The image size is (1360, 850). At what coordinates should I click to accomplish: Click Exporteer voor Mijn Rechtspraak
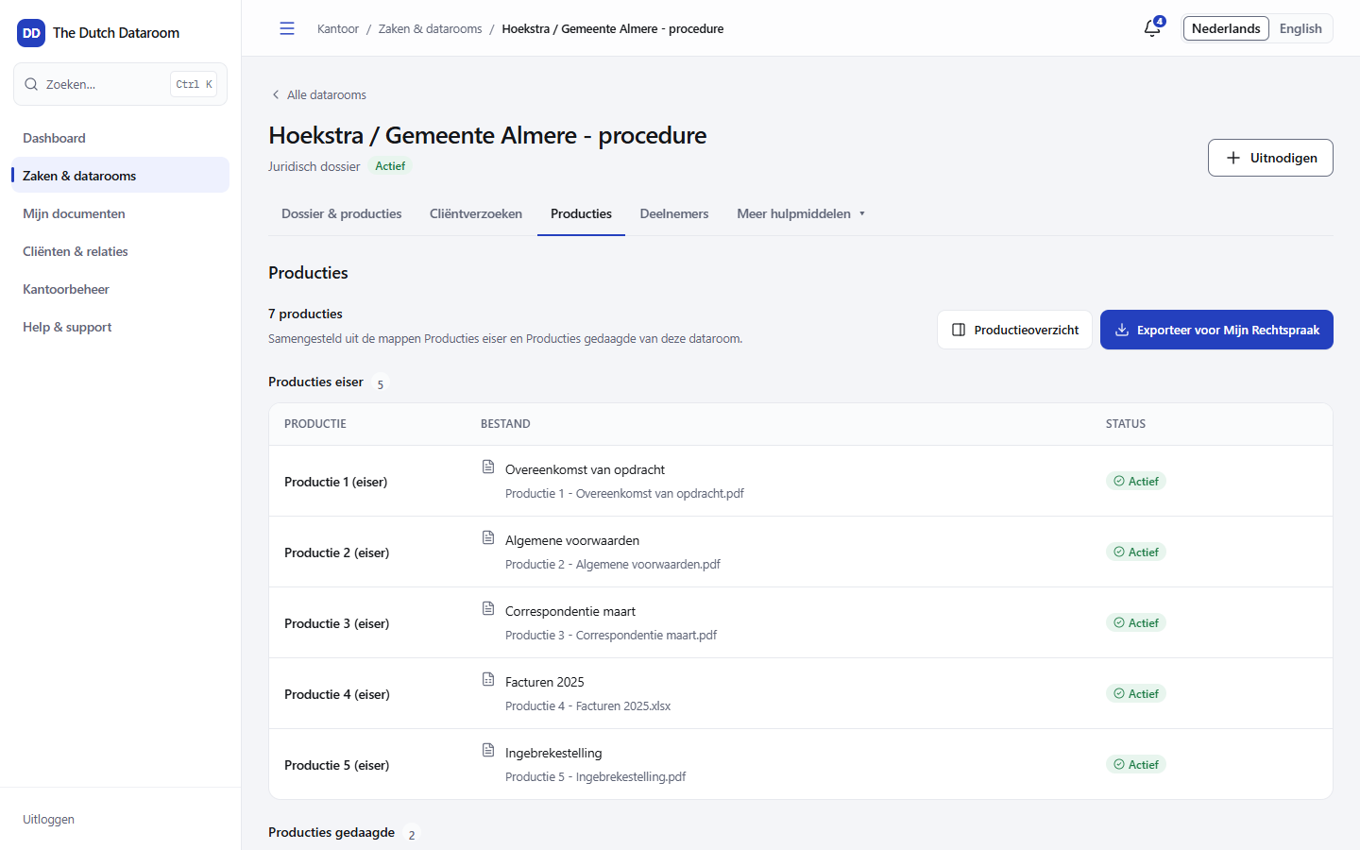tap(1216, 330)
